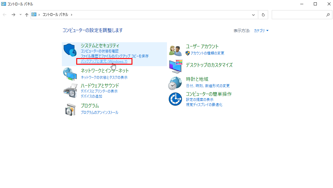Open the Clock and Region globe icon

(175, 83)
